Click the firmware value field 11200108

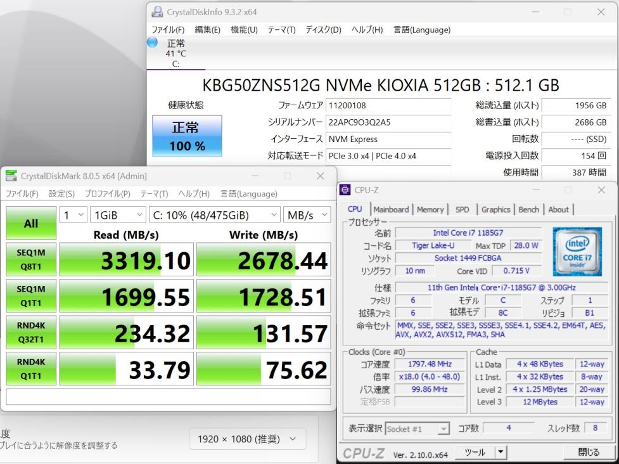(388, 106)
